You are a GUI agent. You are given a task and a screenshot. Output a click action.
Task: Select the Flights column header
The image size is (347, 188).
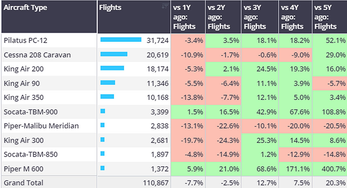(x=134, y=17)
